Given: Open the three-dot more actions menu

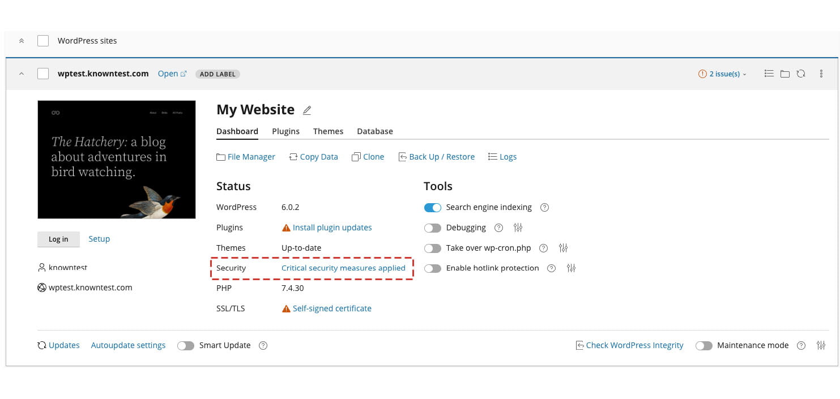Looking at the screenshot, I should coord(821,74).
